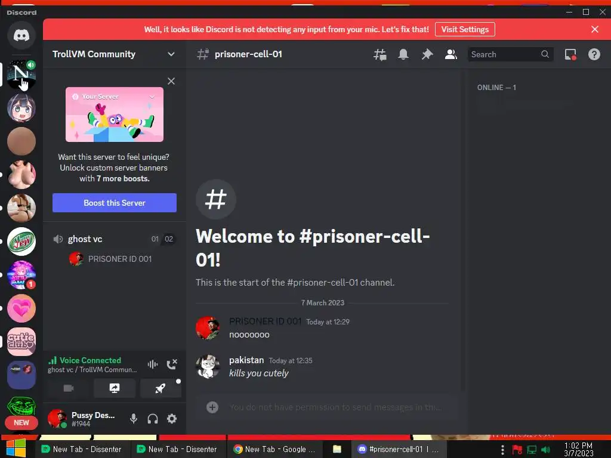Open the Inbox icon

click(x=570, y=54)
